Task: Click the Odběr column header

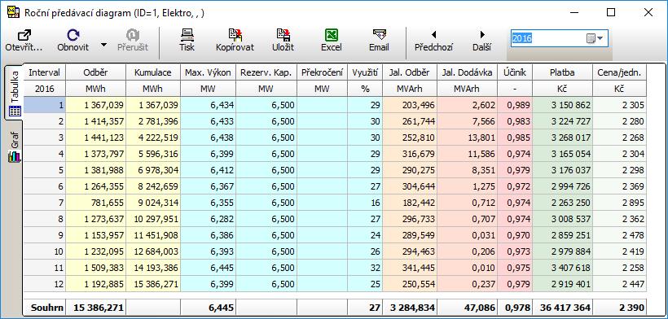Action: [96, 72]
